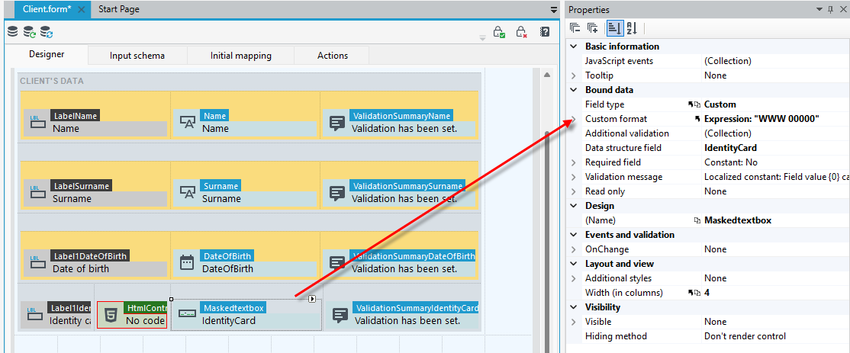This screenshot has height=353, width=850.
Task: Expand the Tooltip property
Action: [574, 75]
